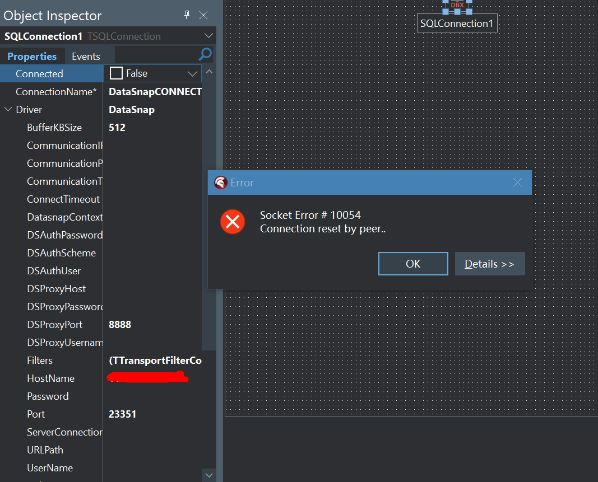Viewport: 598px width, 482px height.
Task: Close the Object Inspector panel
Action: tap(203, 15)
